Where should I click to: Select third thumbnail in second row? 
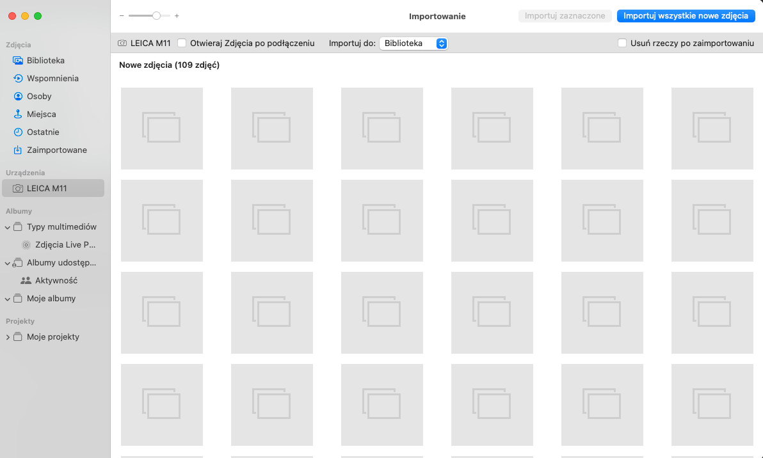tap(382, 221)
